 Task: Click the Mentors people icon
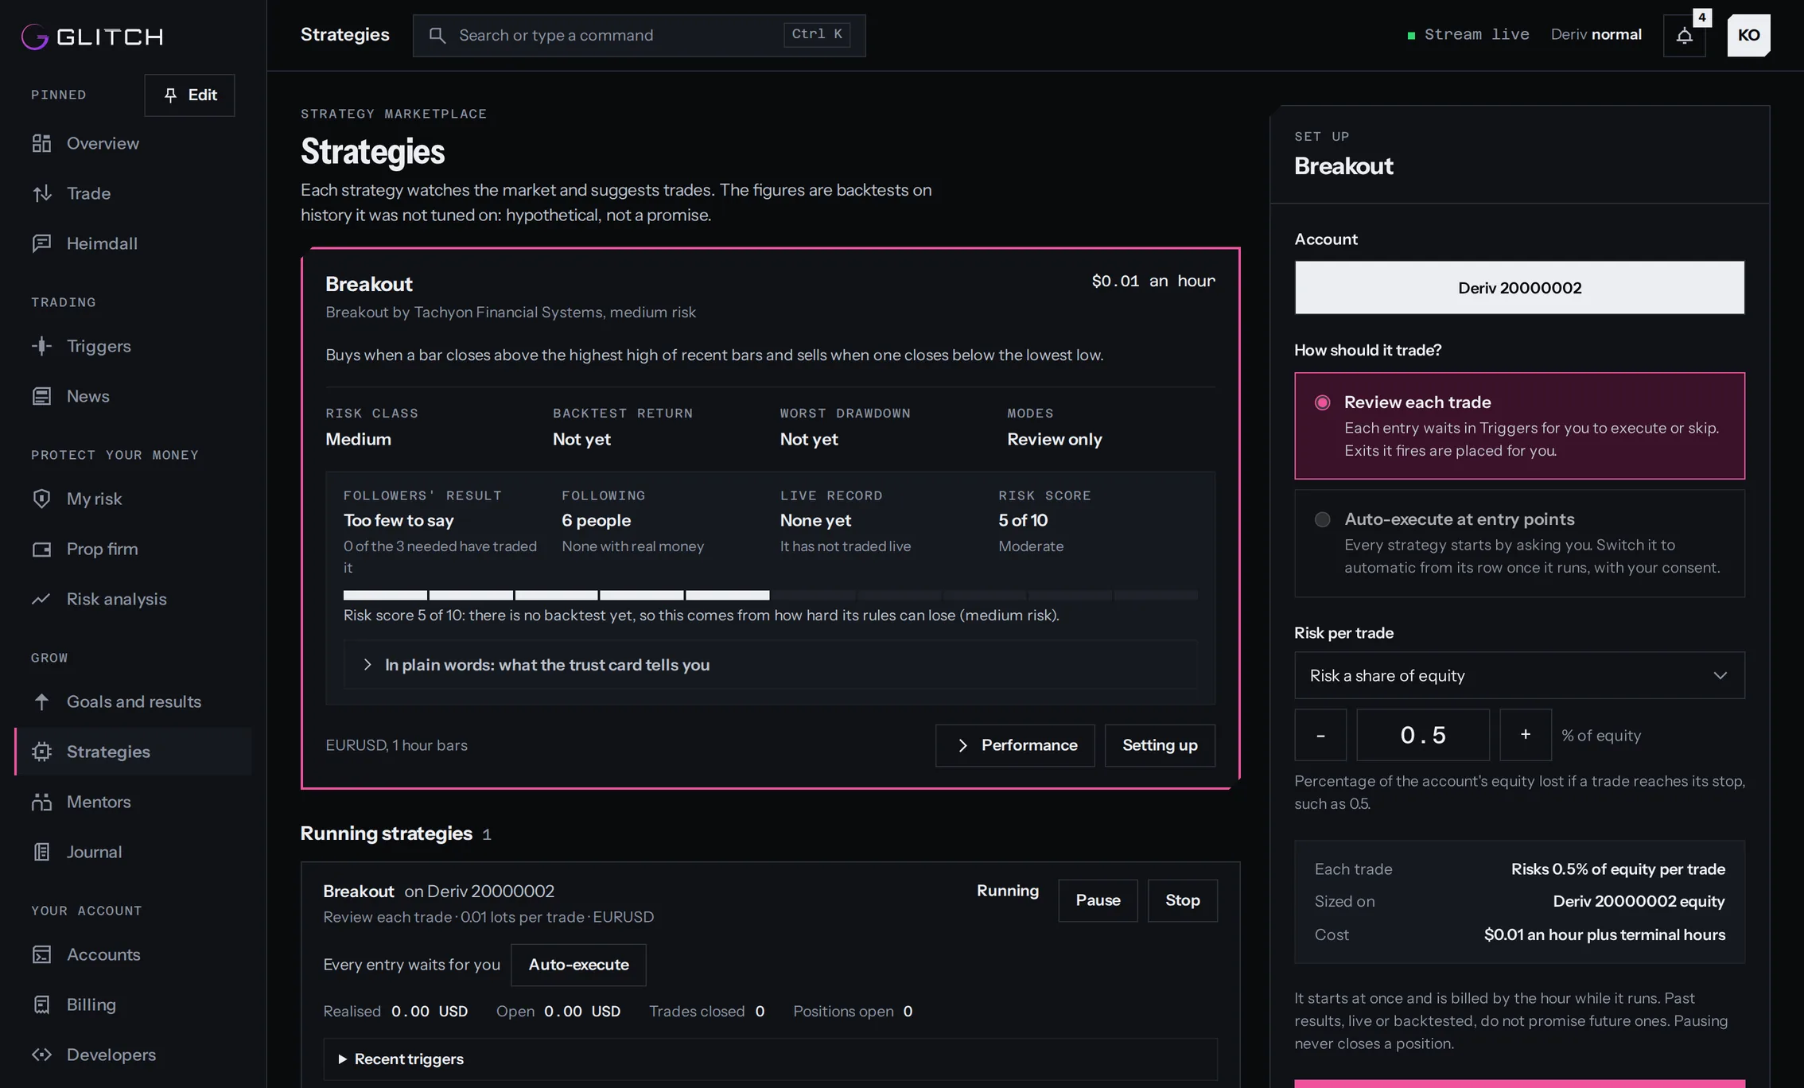pyautogui.click(x=41, y=802)
